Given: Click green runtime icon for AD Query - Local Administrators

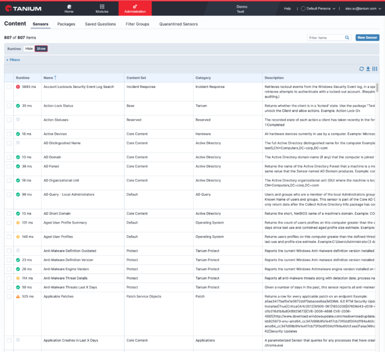Looking at the screenshot, I should (18, 194).
